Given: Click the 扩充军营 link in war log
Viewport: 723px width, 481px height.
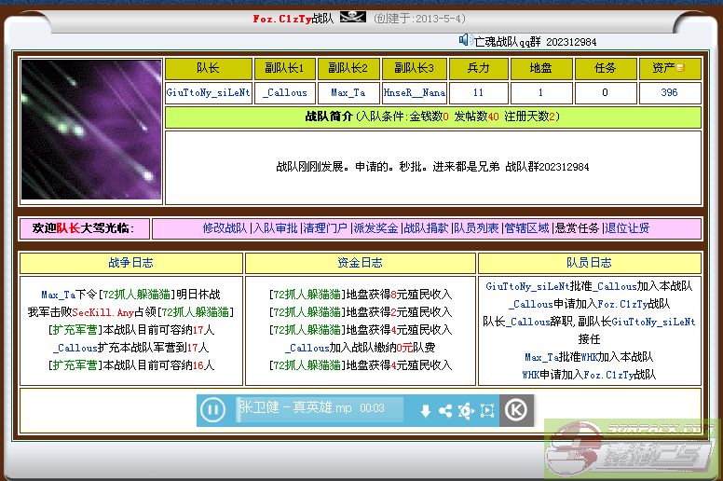Looking at the screenshot, I should coord(74,330).
